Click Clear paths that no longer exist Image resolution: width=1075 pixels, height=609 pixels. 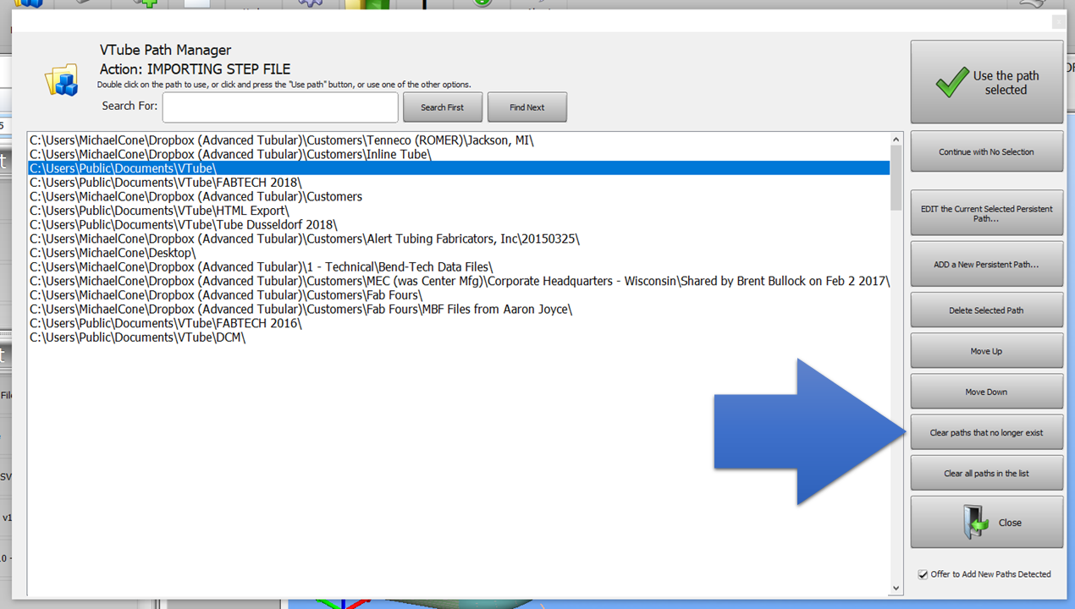pos(986,432)
